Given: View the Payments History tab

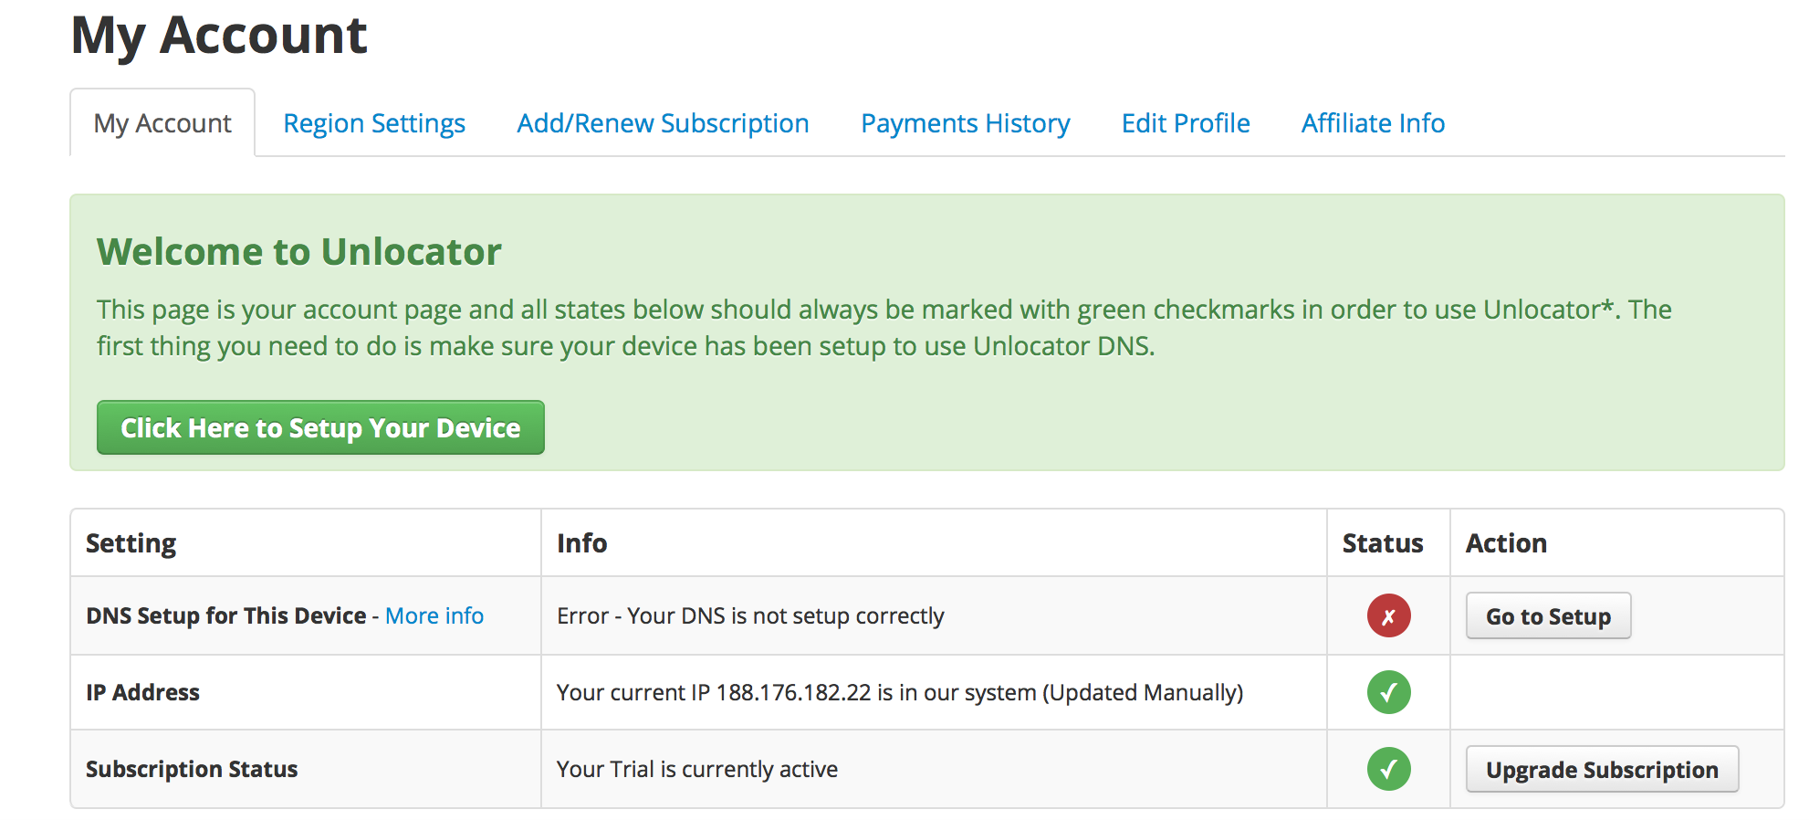Looking at the screenshot, I should pos(966,123).
